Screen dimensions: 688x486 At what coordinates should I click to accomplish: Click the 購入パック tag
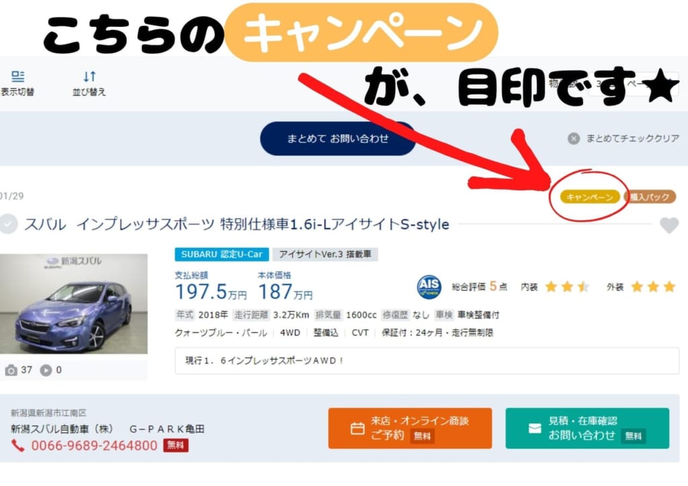click(650, 197)
